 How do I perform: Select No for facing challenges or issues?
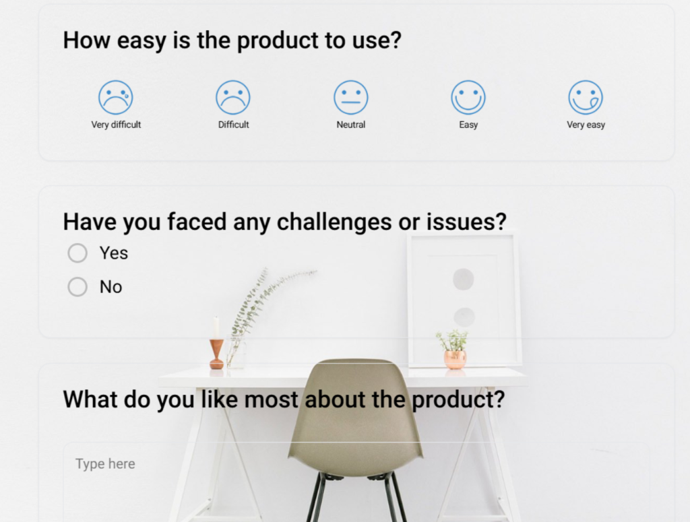pyautogui.click(x=77, y=286)
